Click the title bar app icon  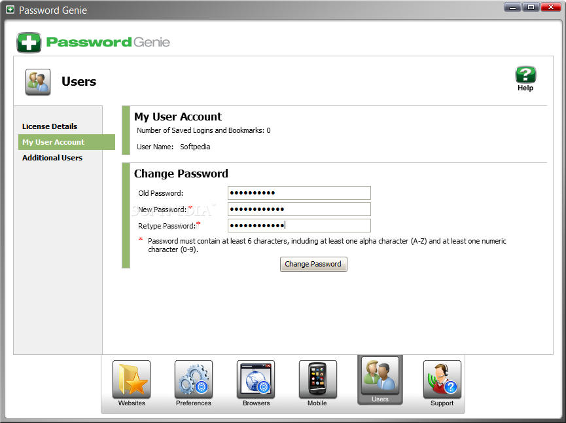10,10
